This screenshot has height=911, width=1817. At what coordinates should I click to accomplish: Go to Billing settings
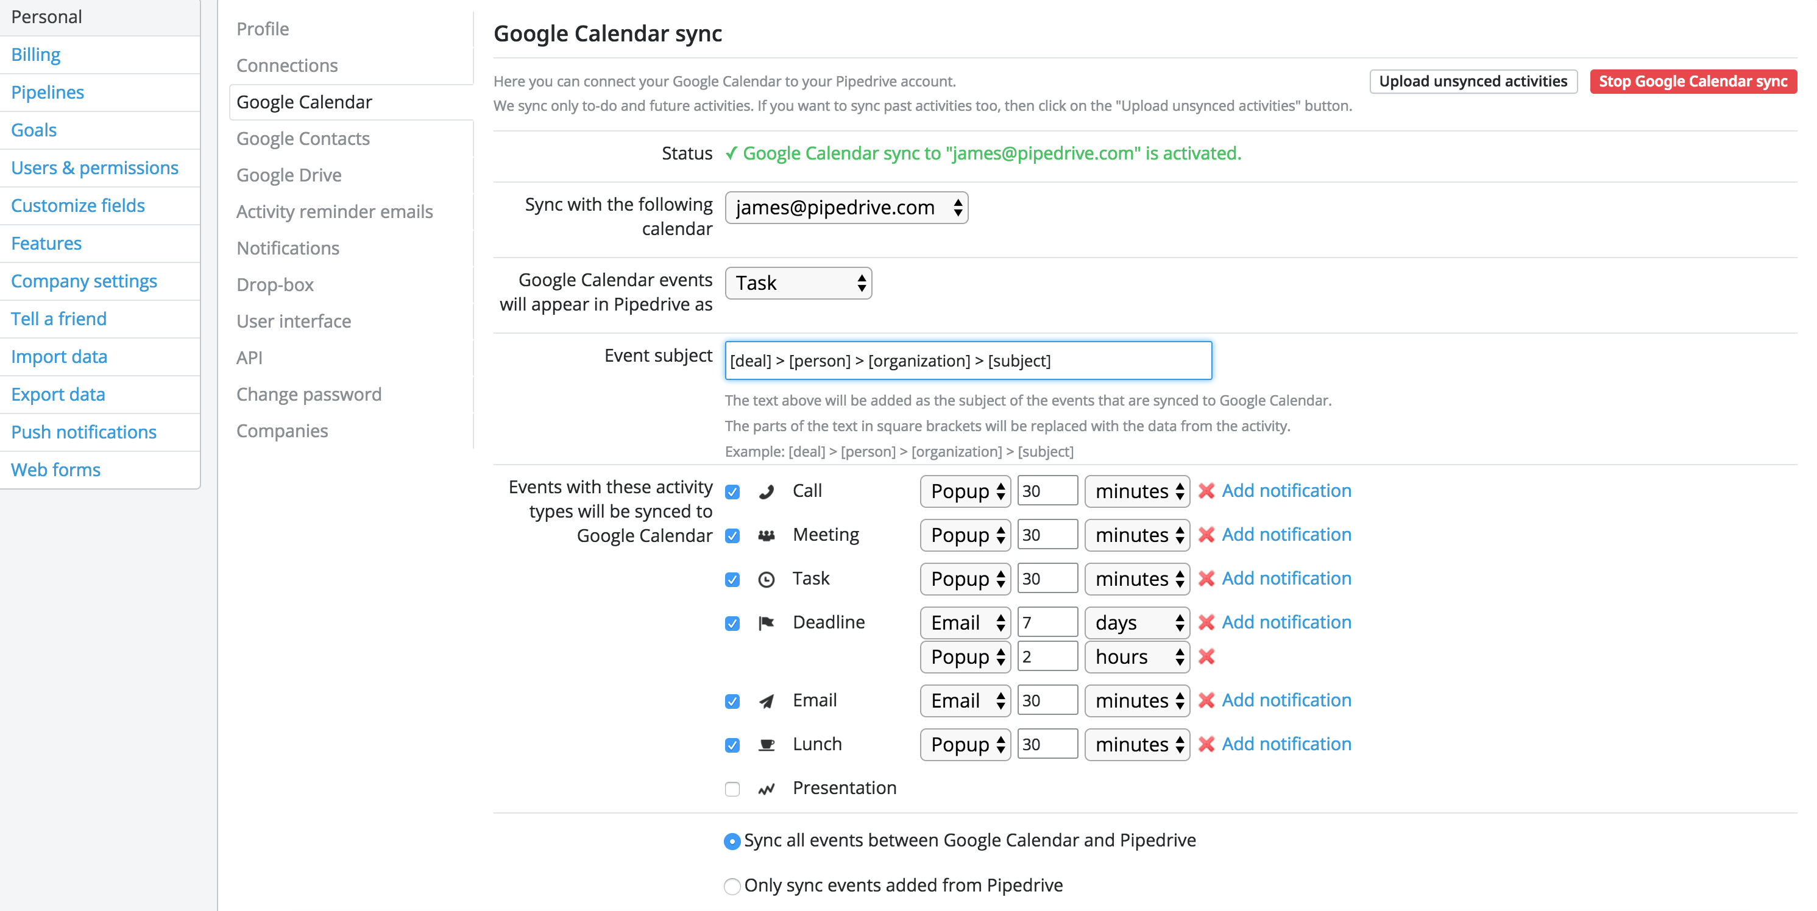click(x=35, y=55)
